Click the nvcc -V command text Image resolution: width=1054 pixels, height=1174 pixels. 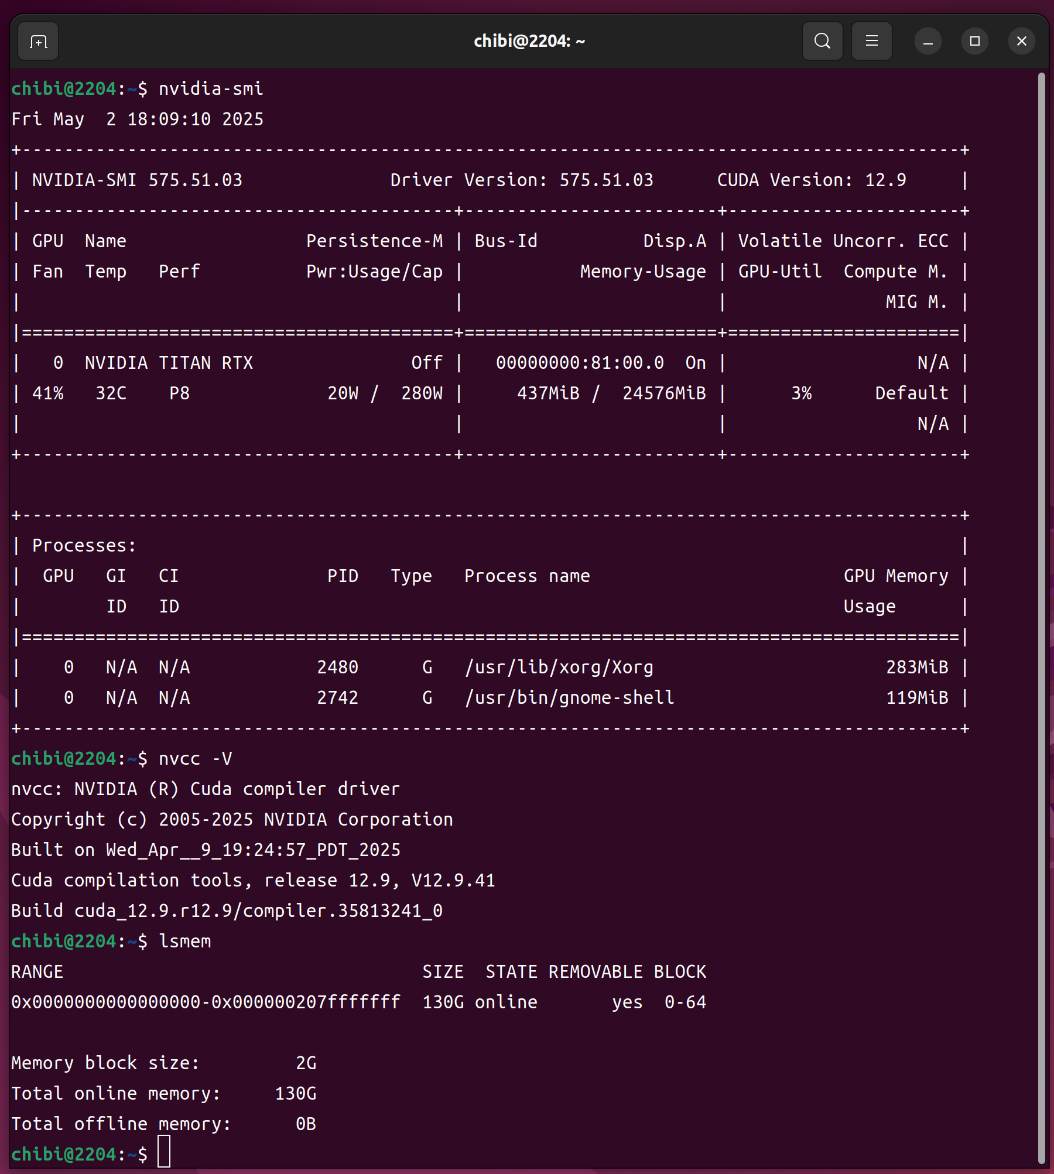point(196,759)
